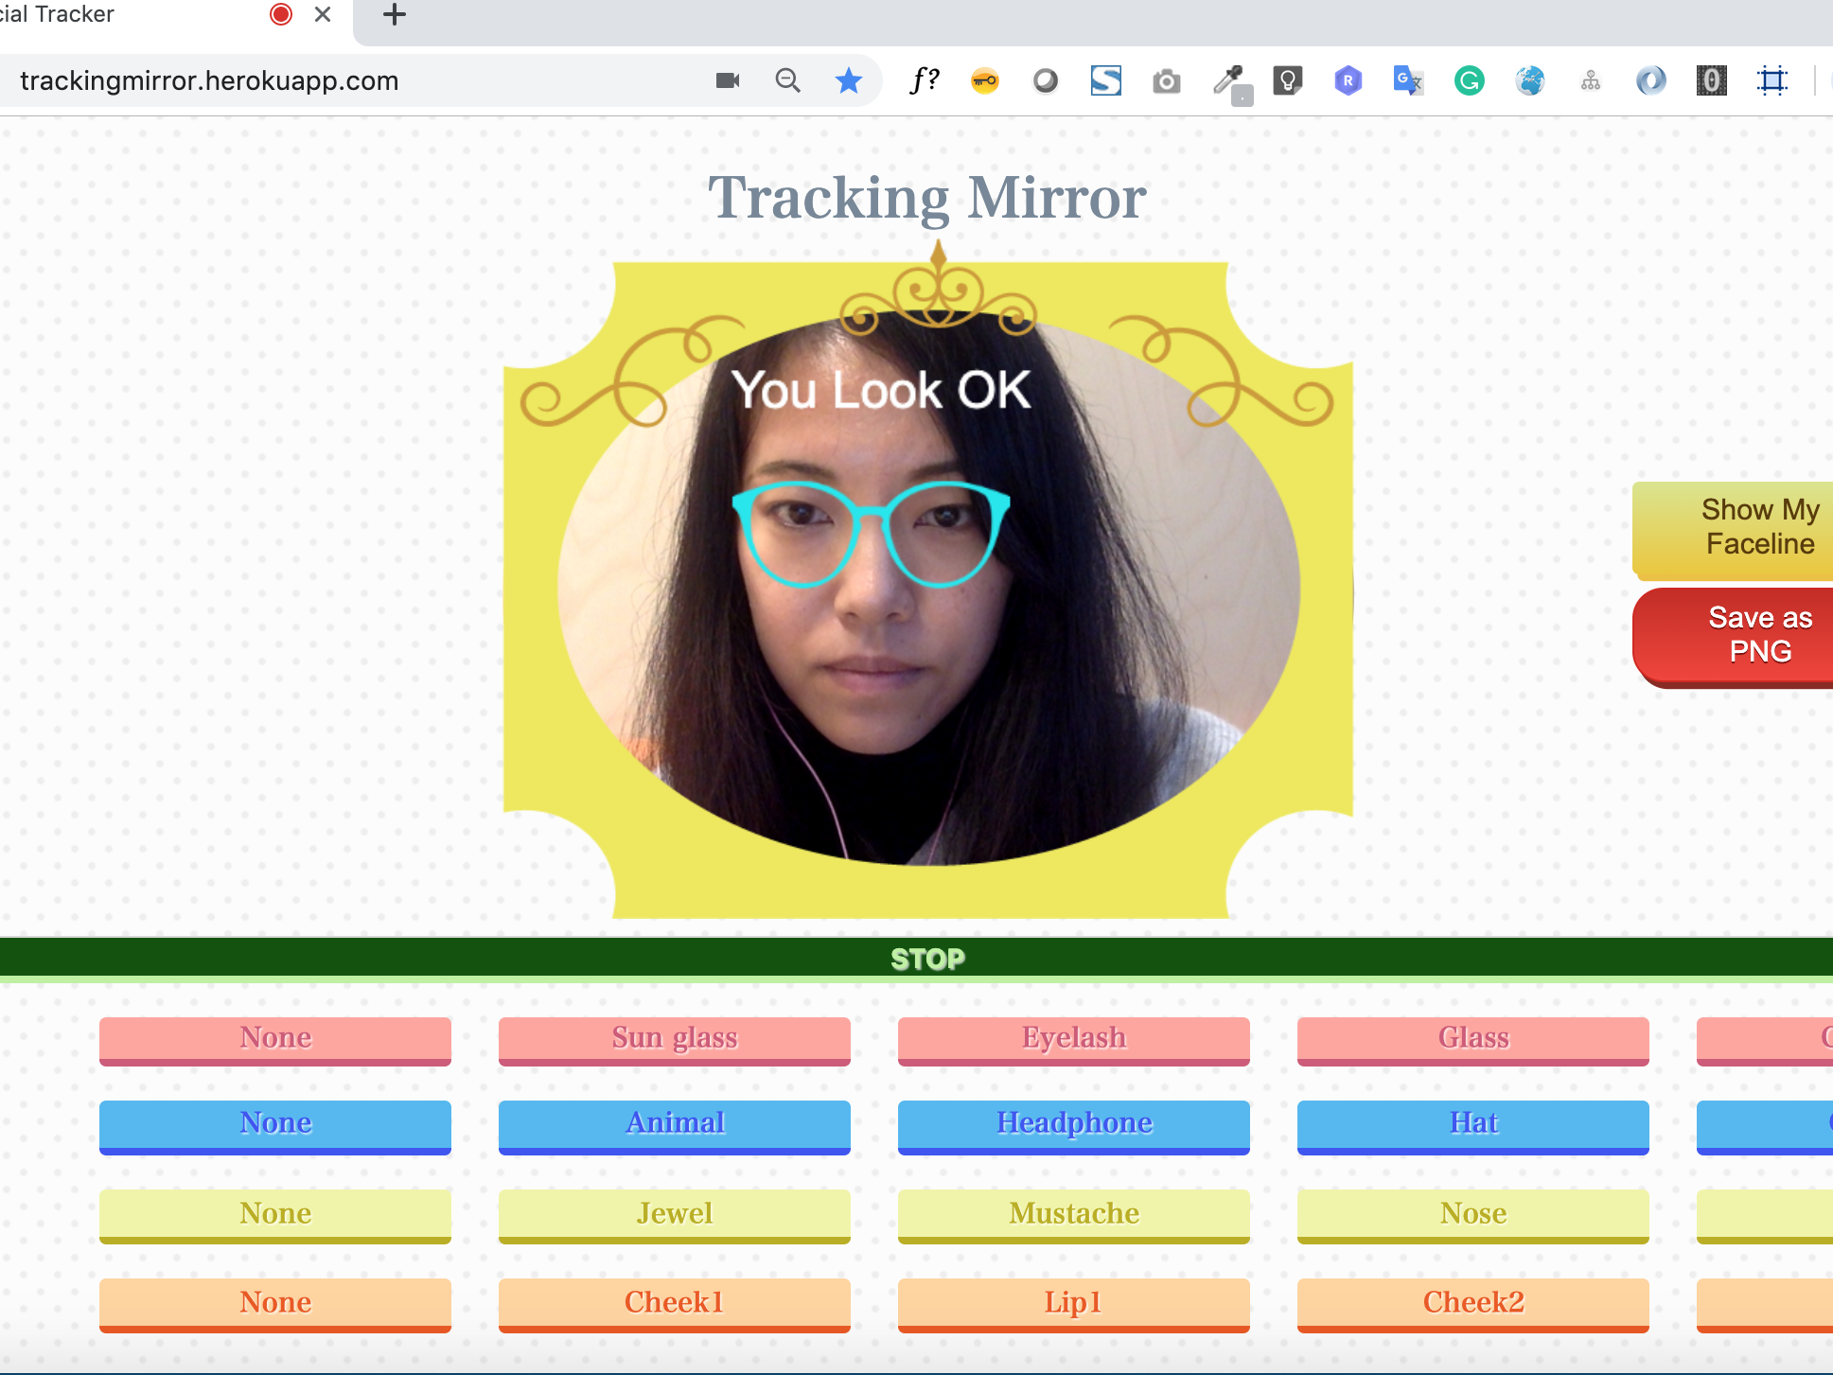This screenshot has height=1375, width=1833.
Task: Click the You Look OK overlay text
Action: (x=881, y=390)
